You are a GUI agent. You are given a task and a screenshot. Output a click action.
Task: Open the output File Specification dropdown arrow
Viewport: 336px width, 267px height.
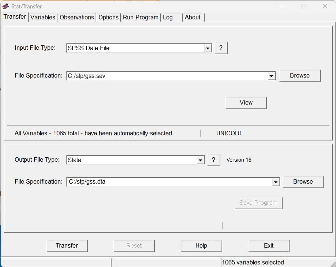[x=276, y=182]
